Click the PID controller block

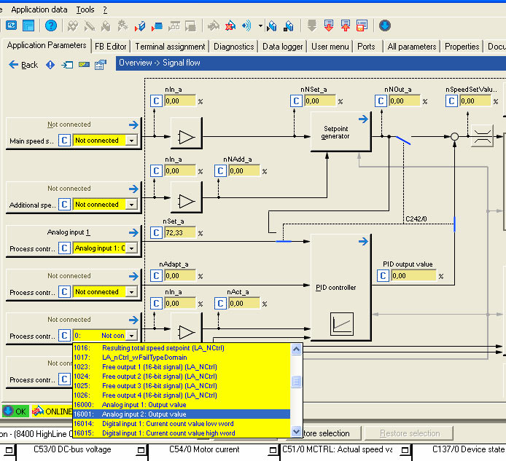[x=337, y=288]
